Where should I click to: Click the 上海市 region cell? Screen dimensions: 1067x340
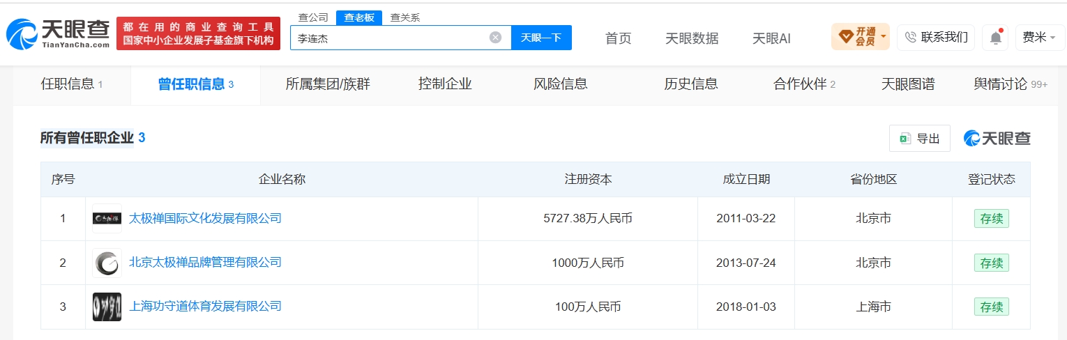[x=873, y=307]
